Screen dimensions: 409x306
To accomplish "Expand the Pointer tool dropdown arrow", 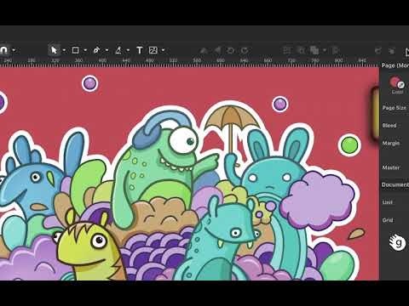I will coord(64,50).
